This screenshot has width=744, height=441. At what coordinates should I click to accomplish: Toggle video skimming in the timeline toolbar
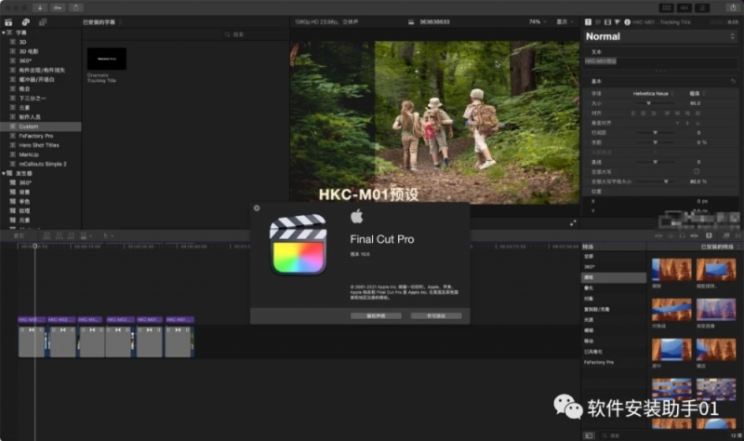pos(658,235)
